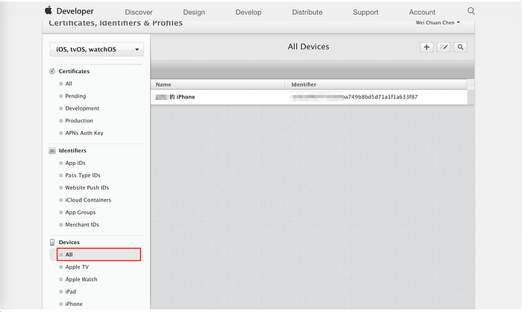
Task: Click the Apple logo icon
Action: click(48, 10)
